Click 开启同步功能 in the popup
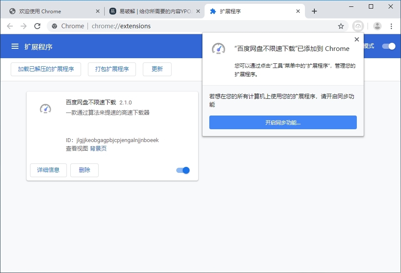This screenshot has height=273, width=401. pos(283,122)
